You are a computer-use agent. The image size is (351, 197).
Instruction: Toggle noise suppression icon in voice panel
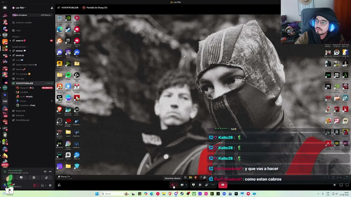[45, 172]
